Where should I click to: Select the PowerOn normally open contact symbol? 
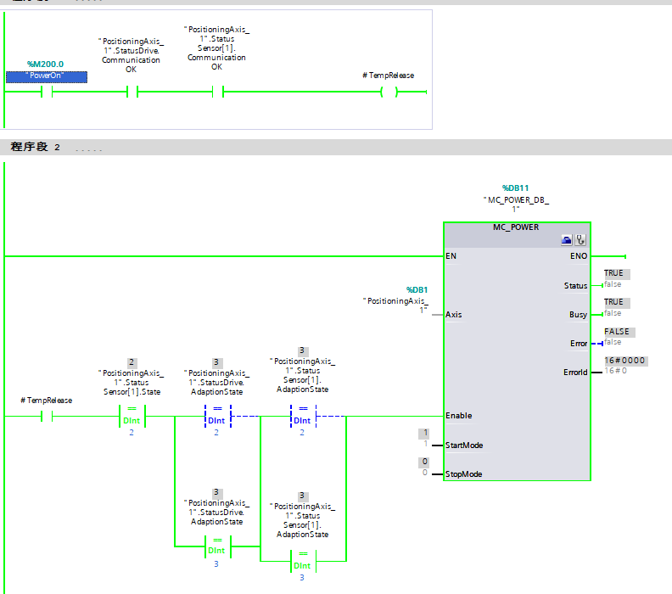point(47,92)
